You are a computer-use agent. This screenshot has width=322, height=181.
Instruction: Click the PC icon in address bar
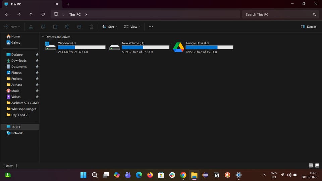(x=56, y=14)
